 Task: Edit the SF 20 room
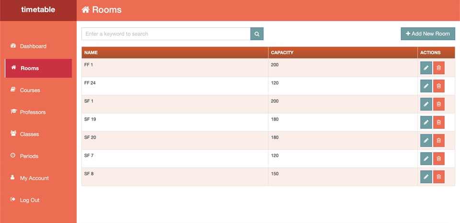click(426, 140)
